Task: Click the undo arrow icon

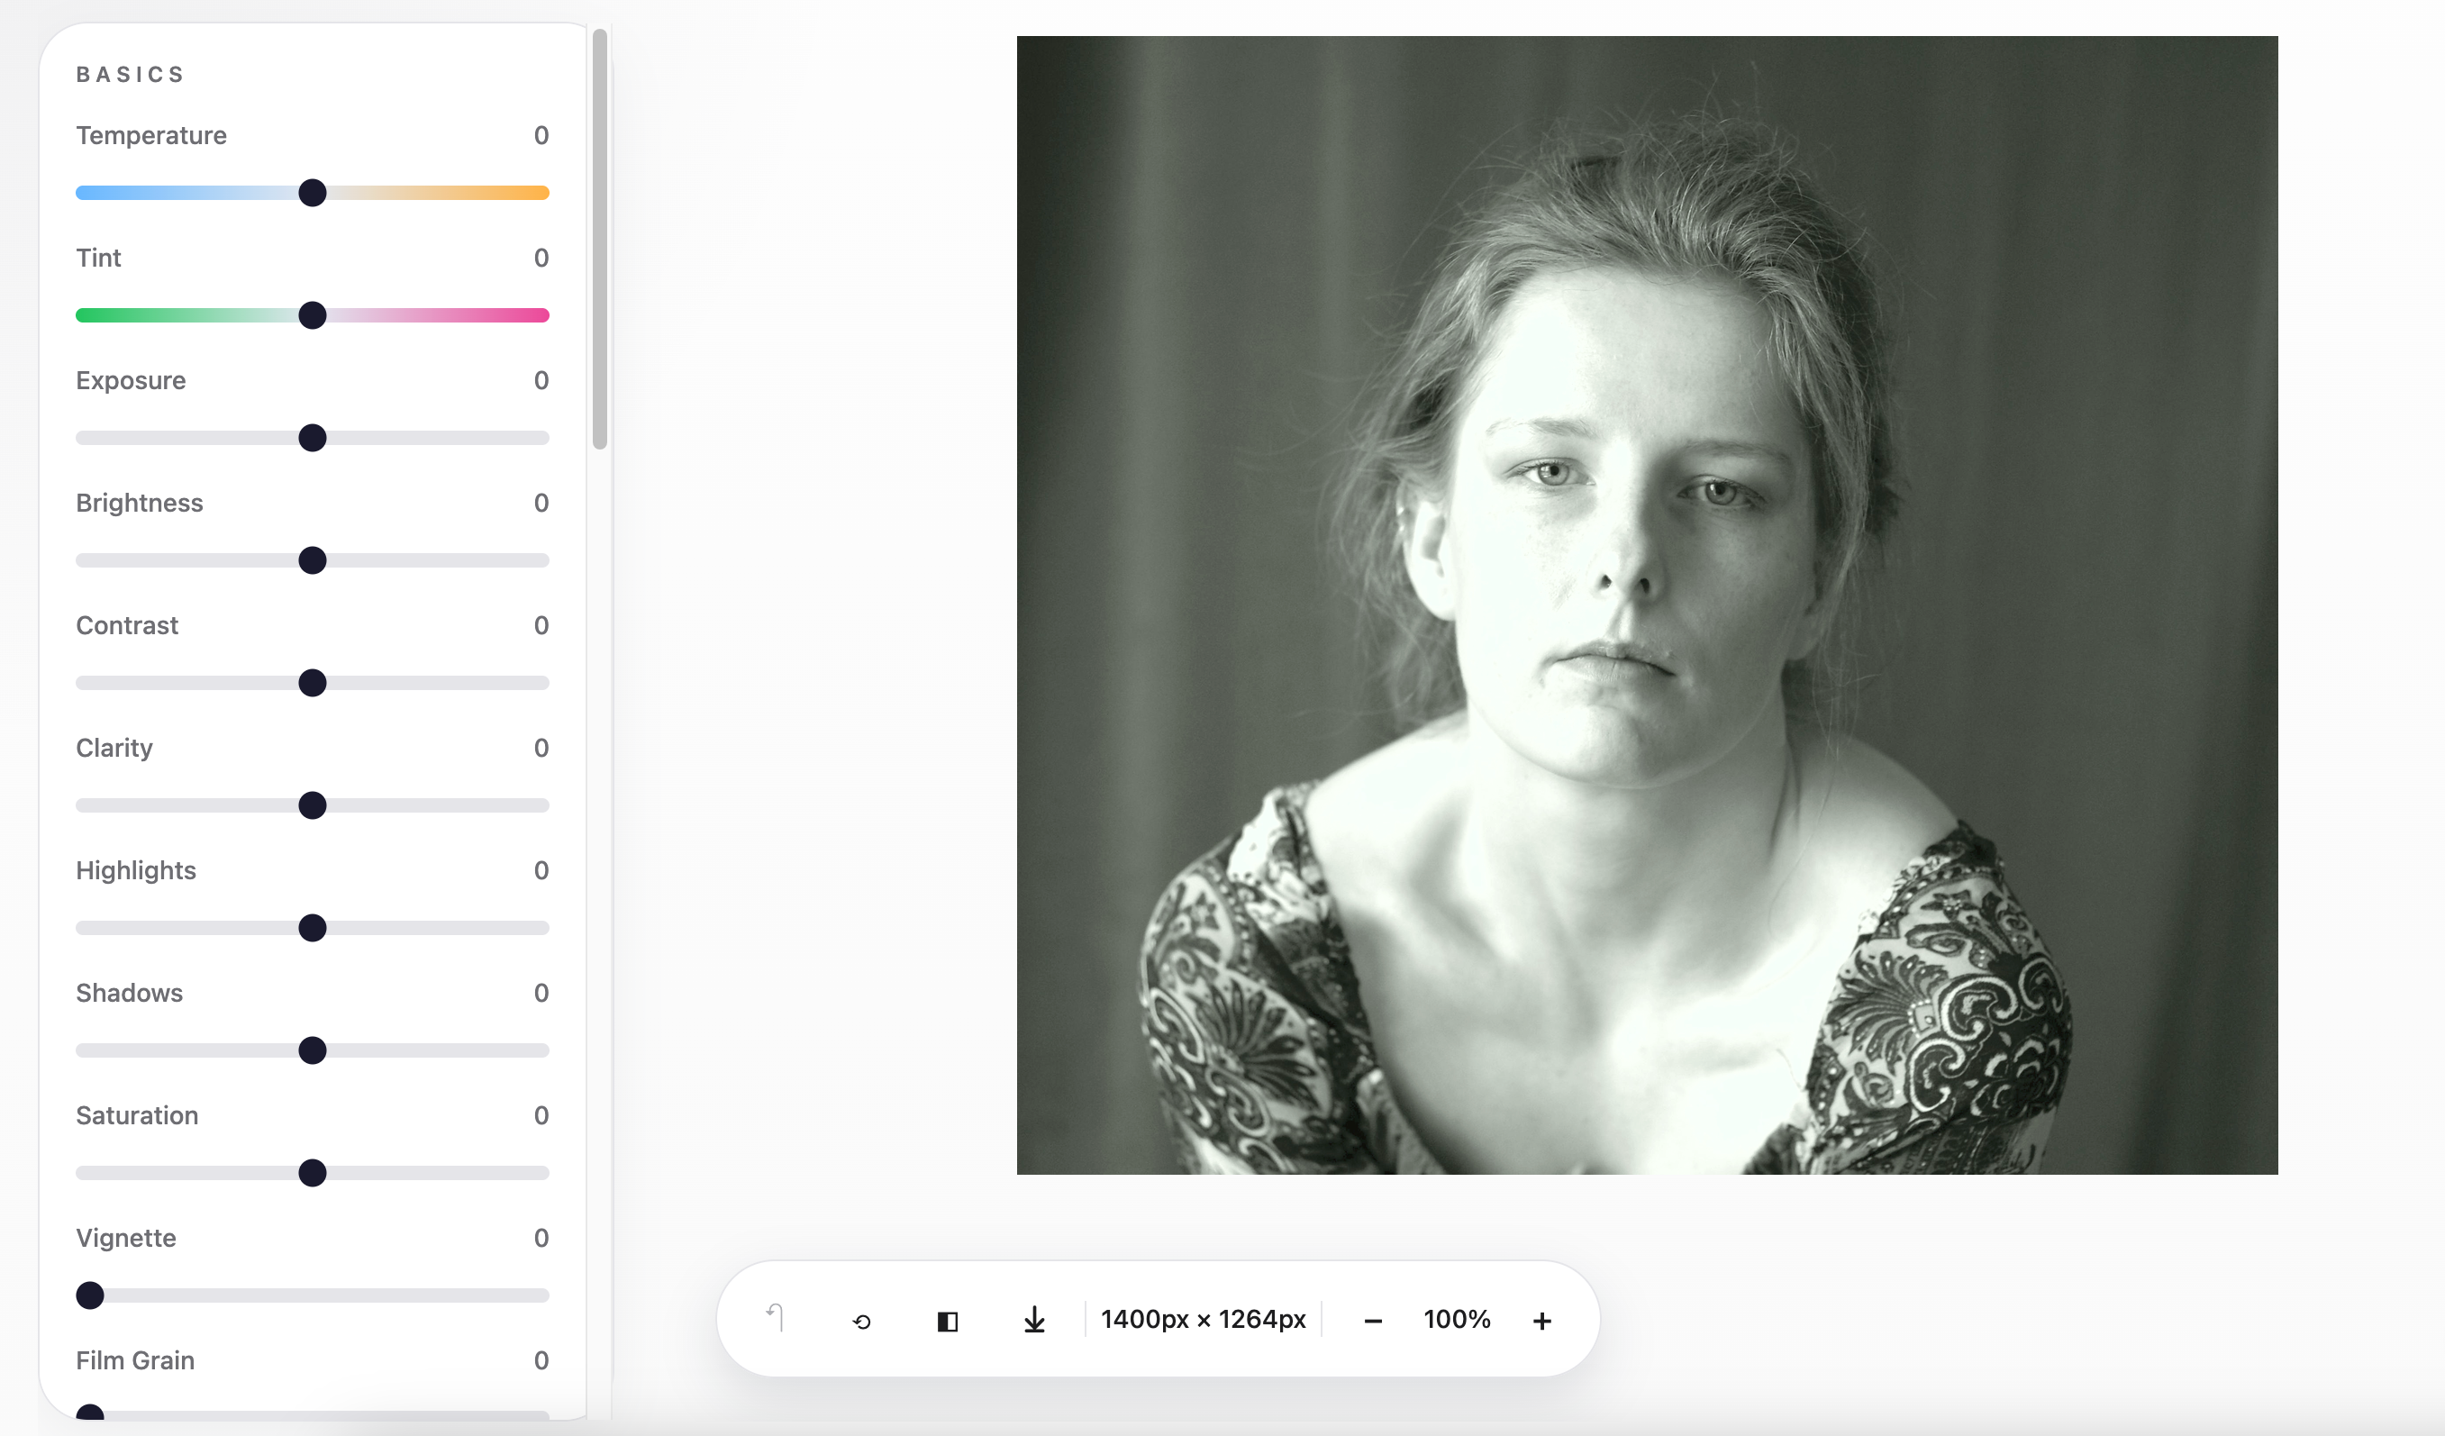Action: [x=776, y=1319]
